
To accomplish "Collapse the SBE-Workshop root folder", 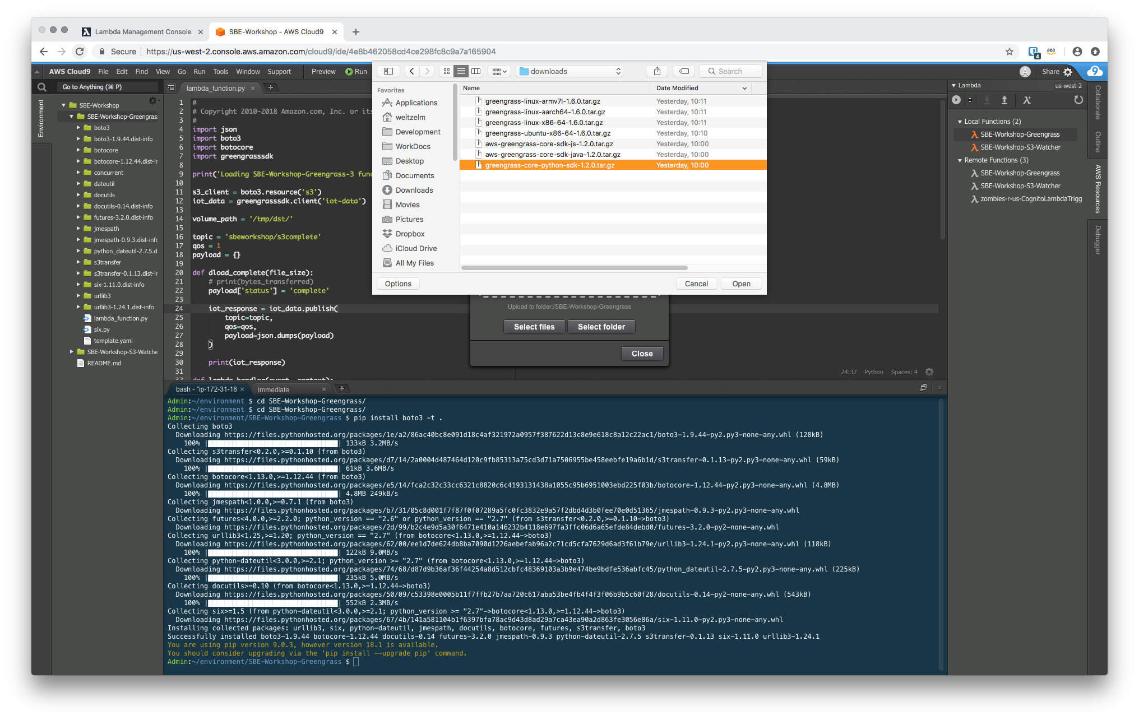I will tap(64, 105).
